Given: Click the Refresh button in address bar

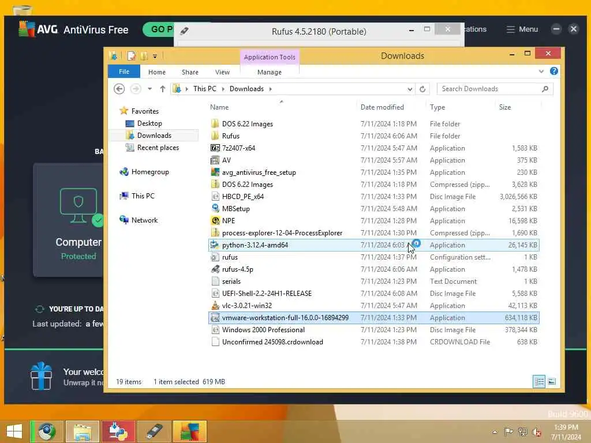Looking at the screenshot, I should coord(422,89).
